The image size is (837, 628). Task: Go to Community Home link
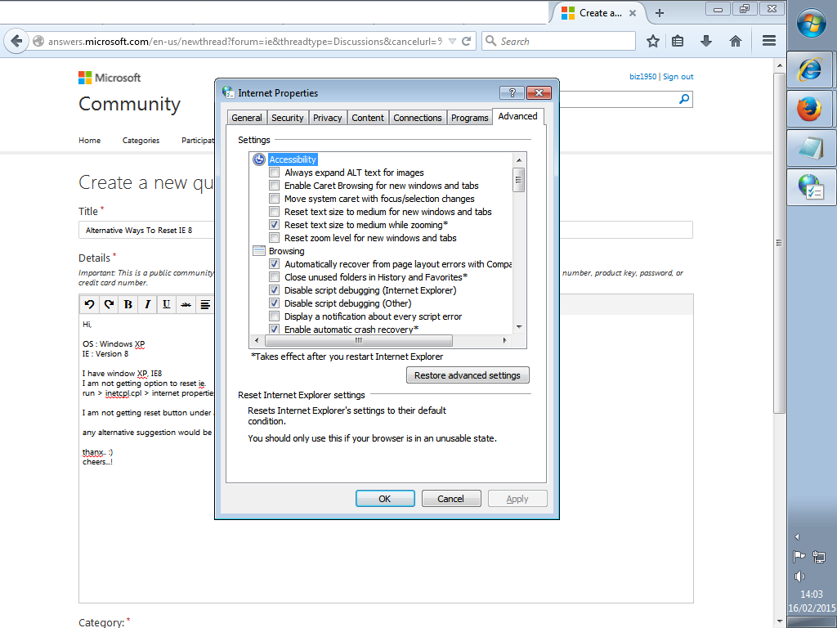click(x=90, y=141)
